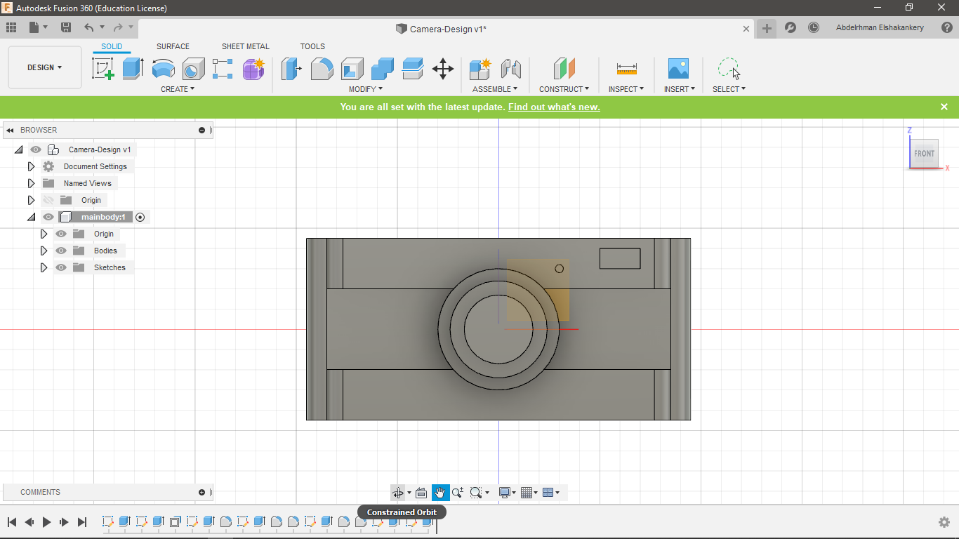The image size is (959, 539).
Task: Select the Shell tool in Modify
Action: tap(352, 69)
